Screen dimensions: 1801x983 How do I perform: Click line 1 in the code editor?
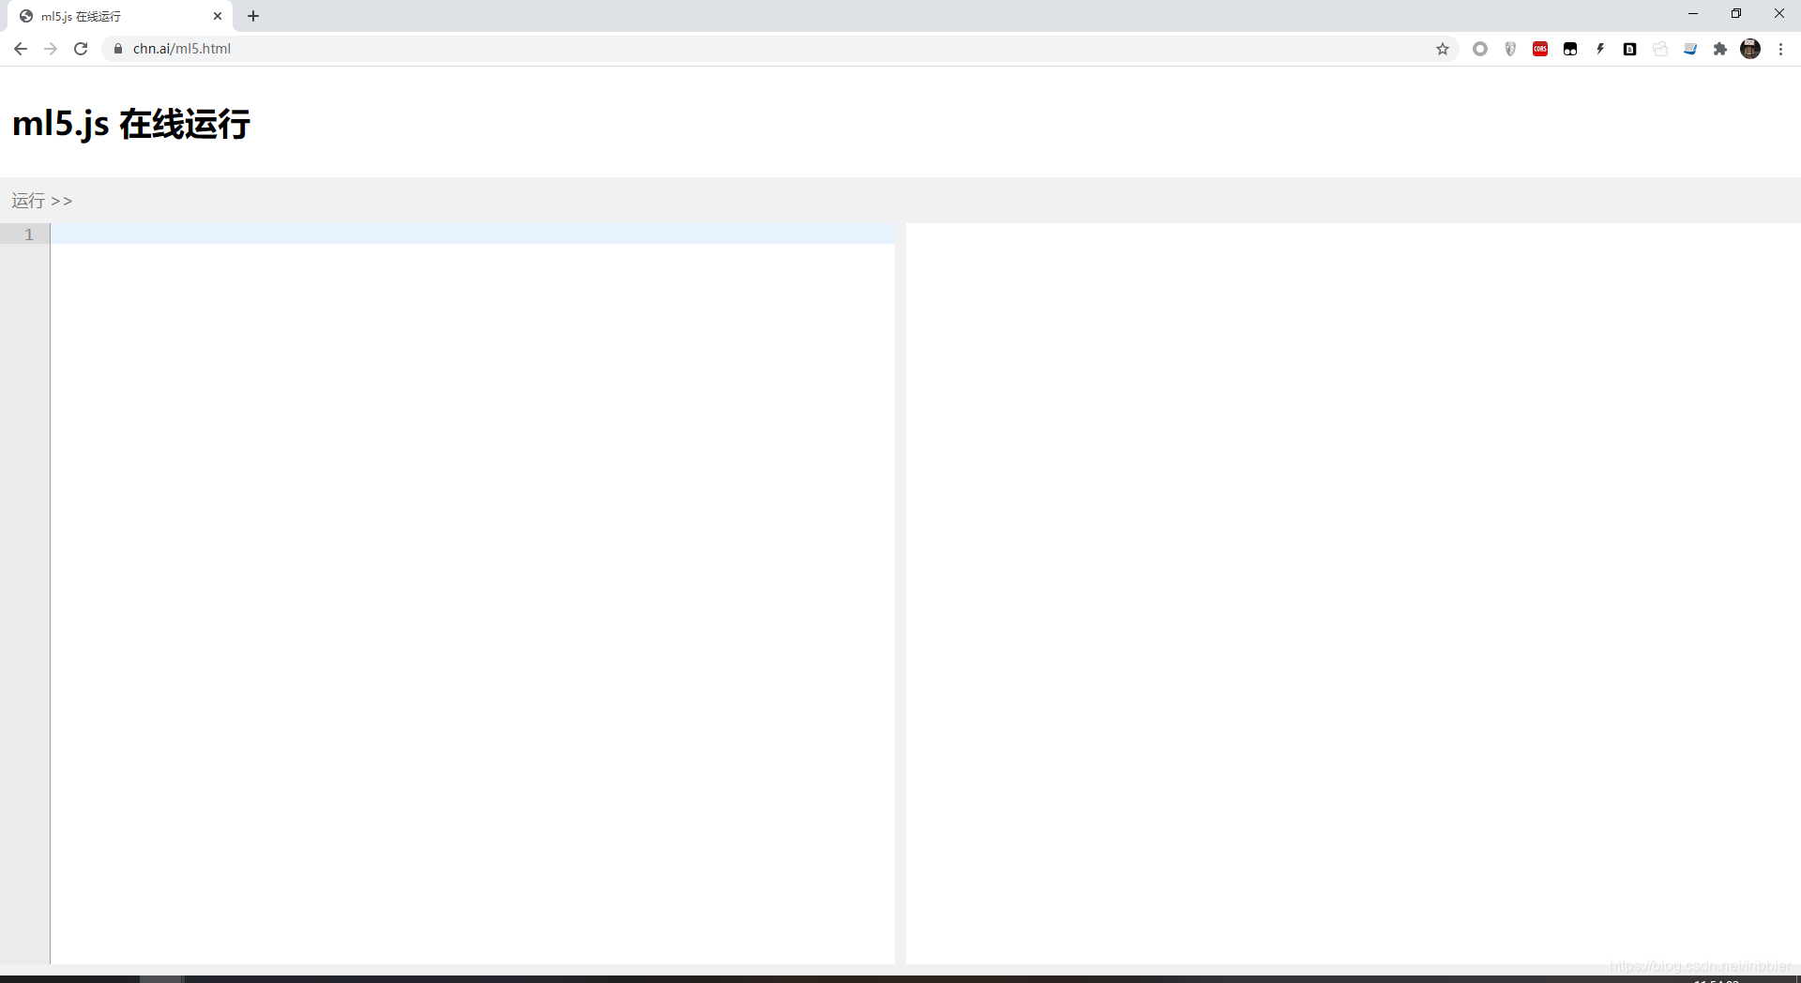(x=473, y=234)
